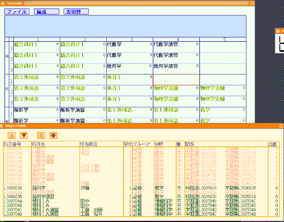Click the double up arrow icon
This screenshot has height=222, width=284.
(41, 135)
